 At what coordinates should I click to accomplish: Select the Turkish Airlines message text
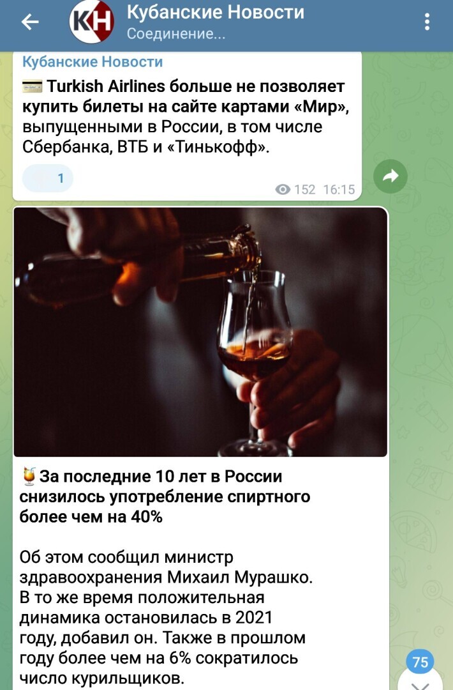click(x=186, y=117)
